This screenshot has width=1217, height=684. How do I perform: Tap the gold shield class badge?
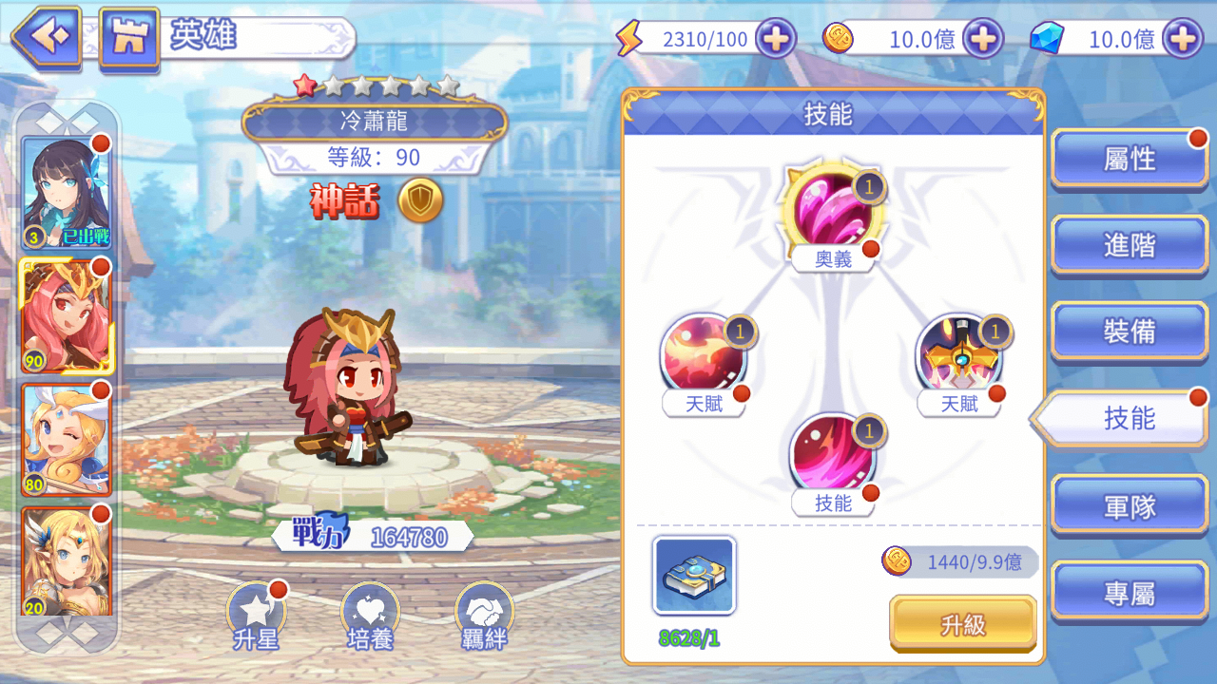(x=420, y=200)
